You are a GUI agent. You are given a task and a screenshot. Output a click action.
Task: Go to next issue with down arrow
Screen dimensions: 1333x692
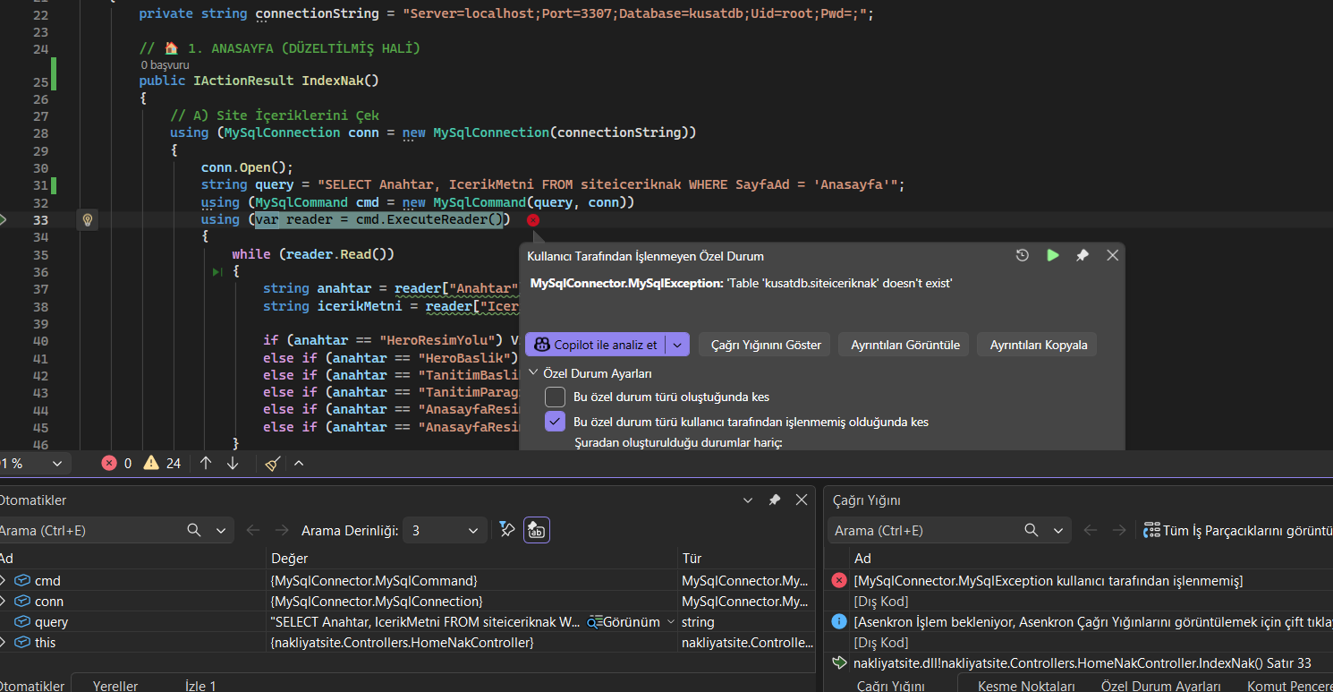click(x=233, y=464)
